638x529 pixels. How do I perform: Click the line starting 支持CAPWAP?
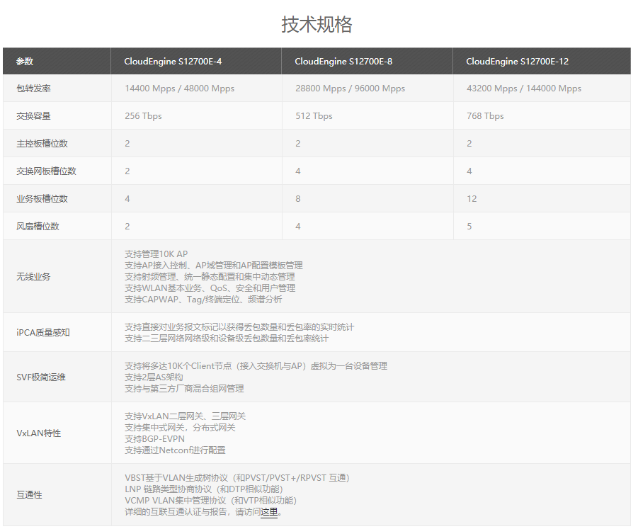pos(203,300)
